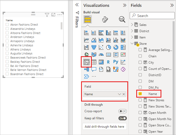Open Name field dropdown chevron

point(120,94)
